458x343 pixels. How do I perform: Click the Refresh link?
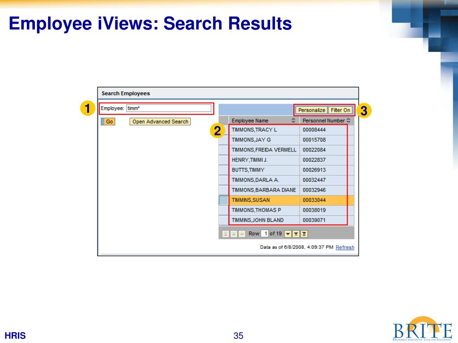(345, 247)
